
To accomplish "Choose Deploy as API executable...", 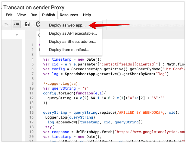I will (71, 33).
